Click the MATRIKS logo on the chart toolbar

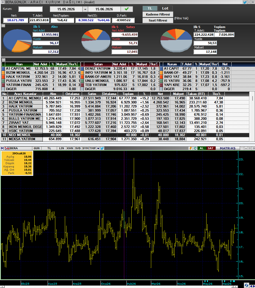(227, 148)
